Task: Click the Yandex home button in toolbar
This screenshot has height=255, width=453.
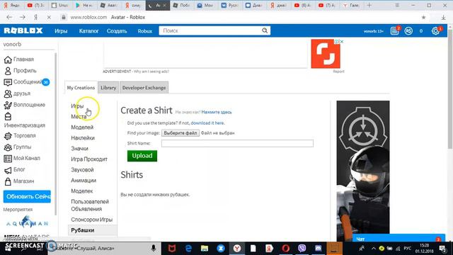Action: click(36, 17)
